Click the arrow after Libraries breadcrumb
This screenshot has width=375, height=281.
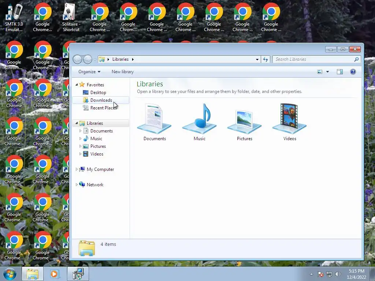click(x=133, y=59)
